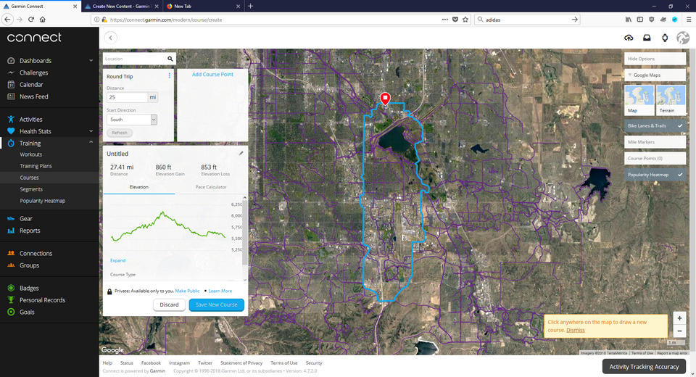Click the Save New Course button
Viewport: 696px width, 377px height.
coord(216,304)
